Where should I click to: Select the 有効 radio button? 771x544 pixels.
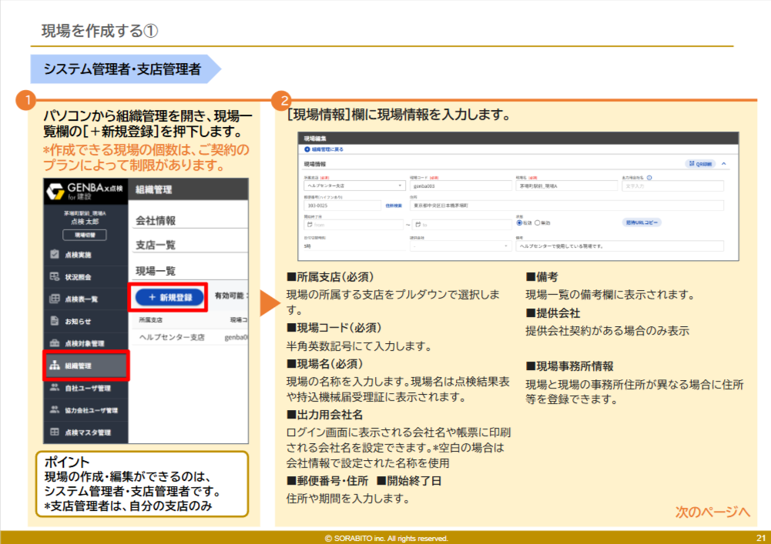[519, 223]
